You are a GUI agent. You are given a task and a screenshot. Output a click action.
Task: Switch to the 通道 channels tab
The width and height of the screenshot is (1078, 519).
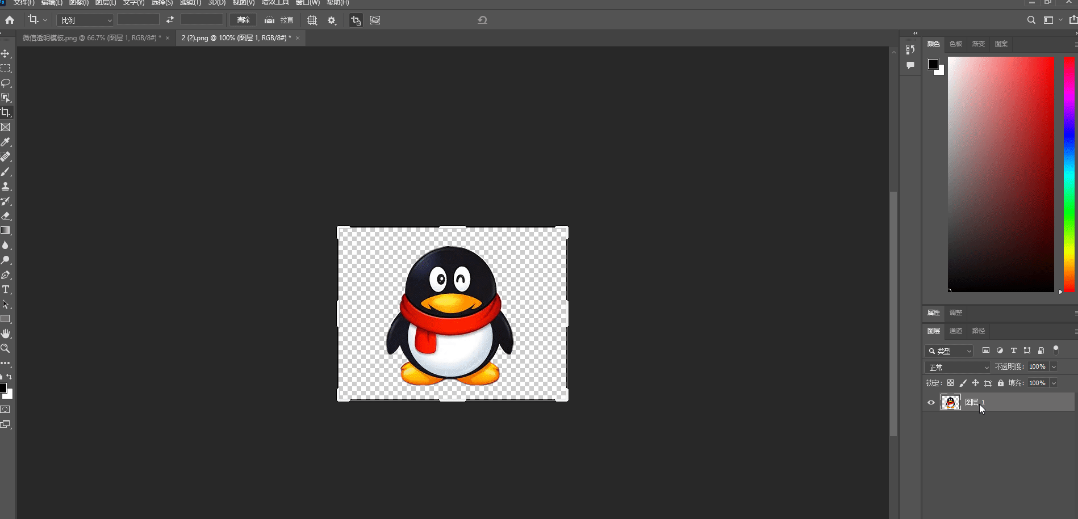pyautogui.click(x=956, y=331)
